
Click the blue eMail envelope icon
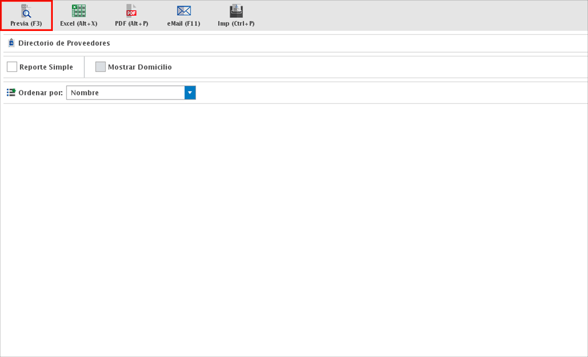click(184, 11)
